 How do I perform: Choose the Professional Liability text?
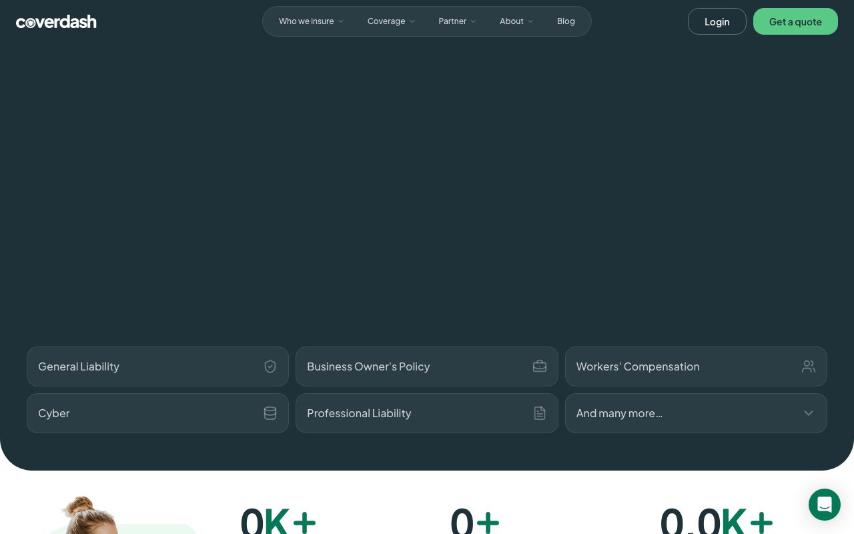(x=359, y=413)
